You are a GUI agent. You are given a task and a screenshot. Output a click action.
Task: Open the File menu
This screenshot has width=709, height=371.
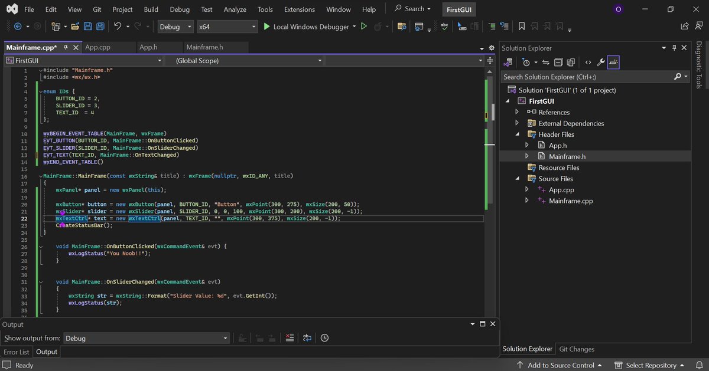pos(29,9)
